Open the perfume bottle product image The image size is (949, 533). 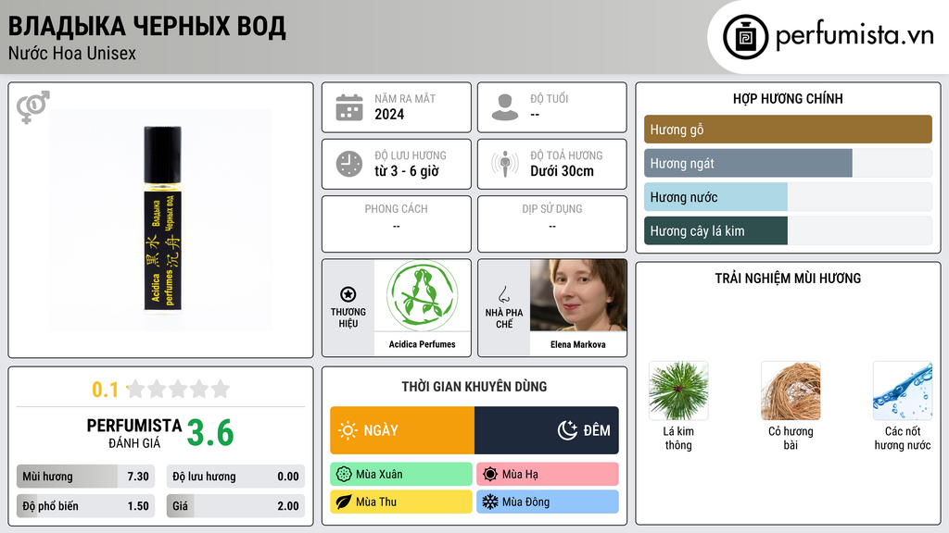tap(162, 219)
